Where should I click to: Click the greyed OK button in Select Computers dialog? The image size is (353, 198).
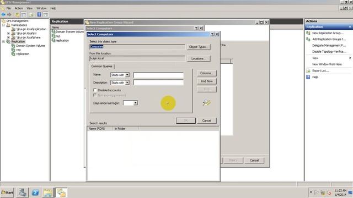point(186,120)
